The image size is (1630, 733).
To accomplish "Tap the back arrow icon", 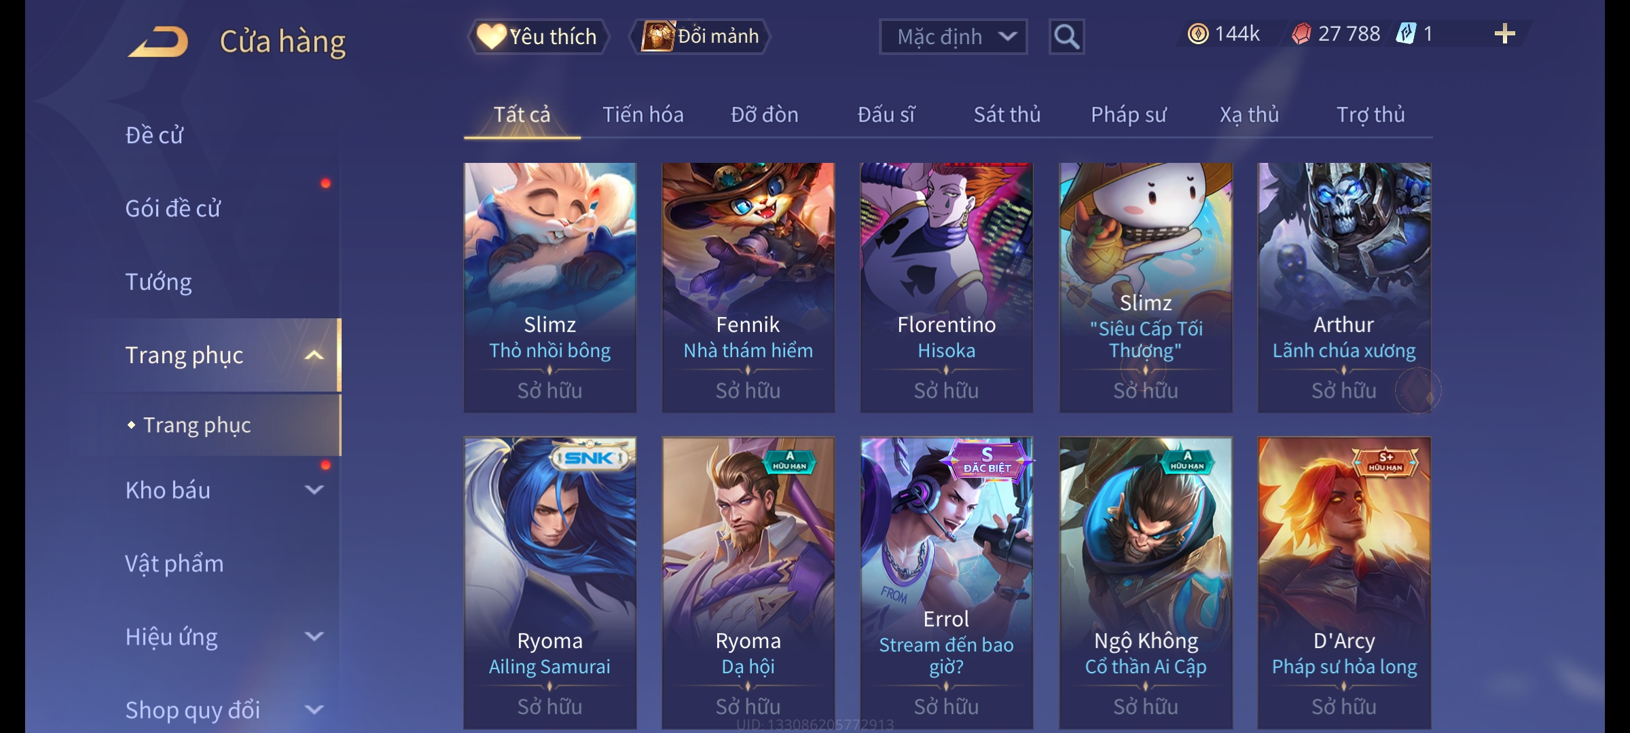I will (158, 41).
